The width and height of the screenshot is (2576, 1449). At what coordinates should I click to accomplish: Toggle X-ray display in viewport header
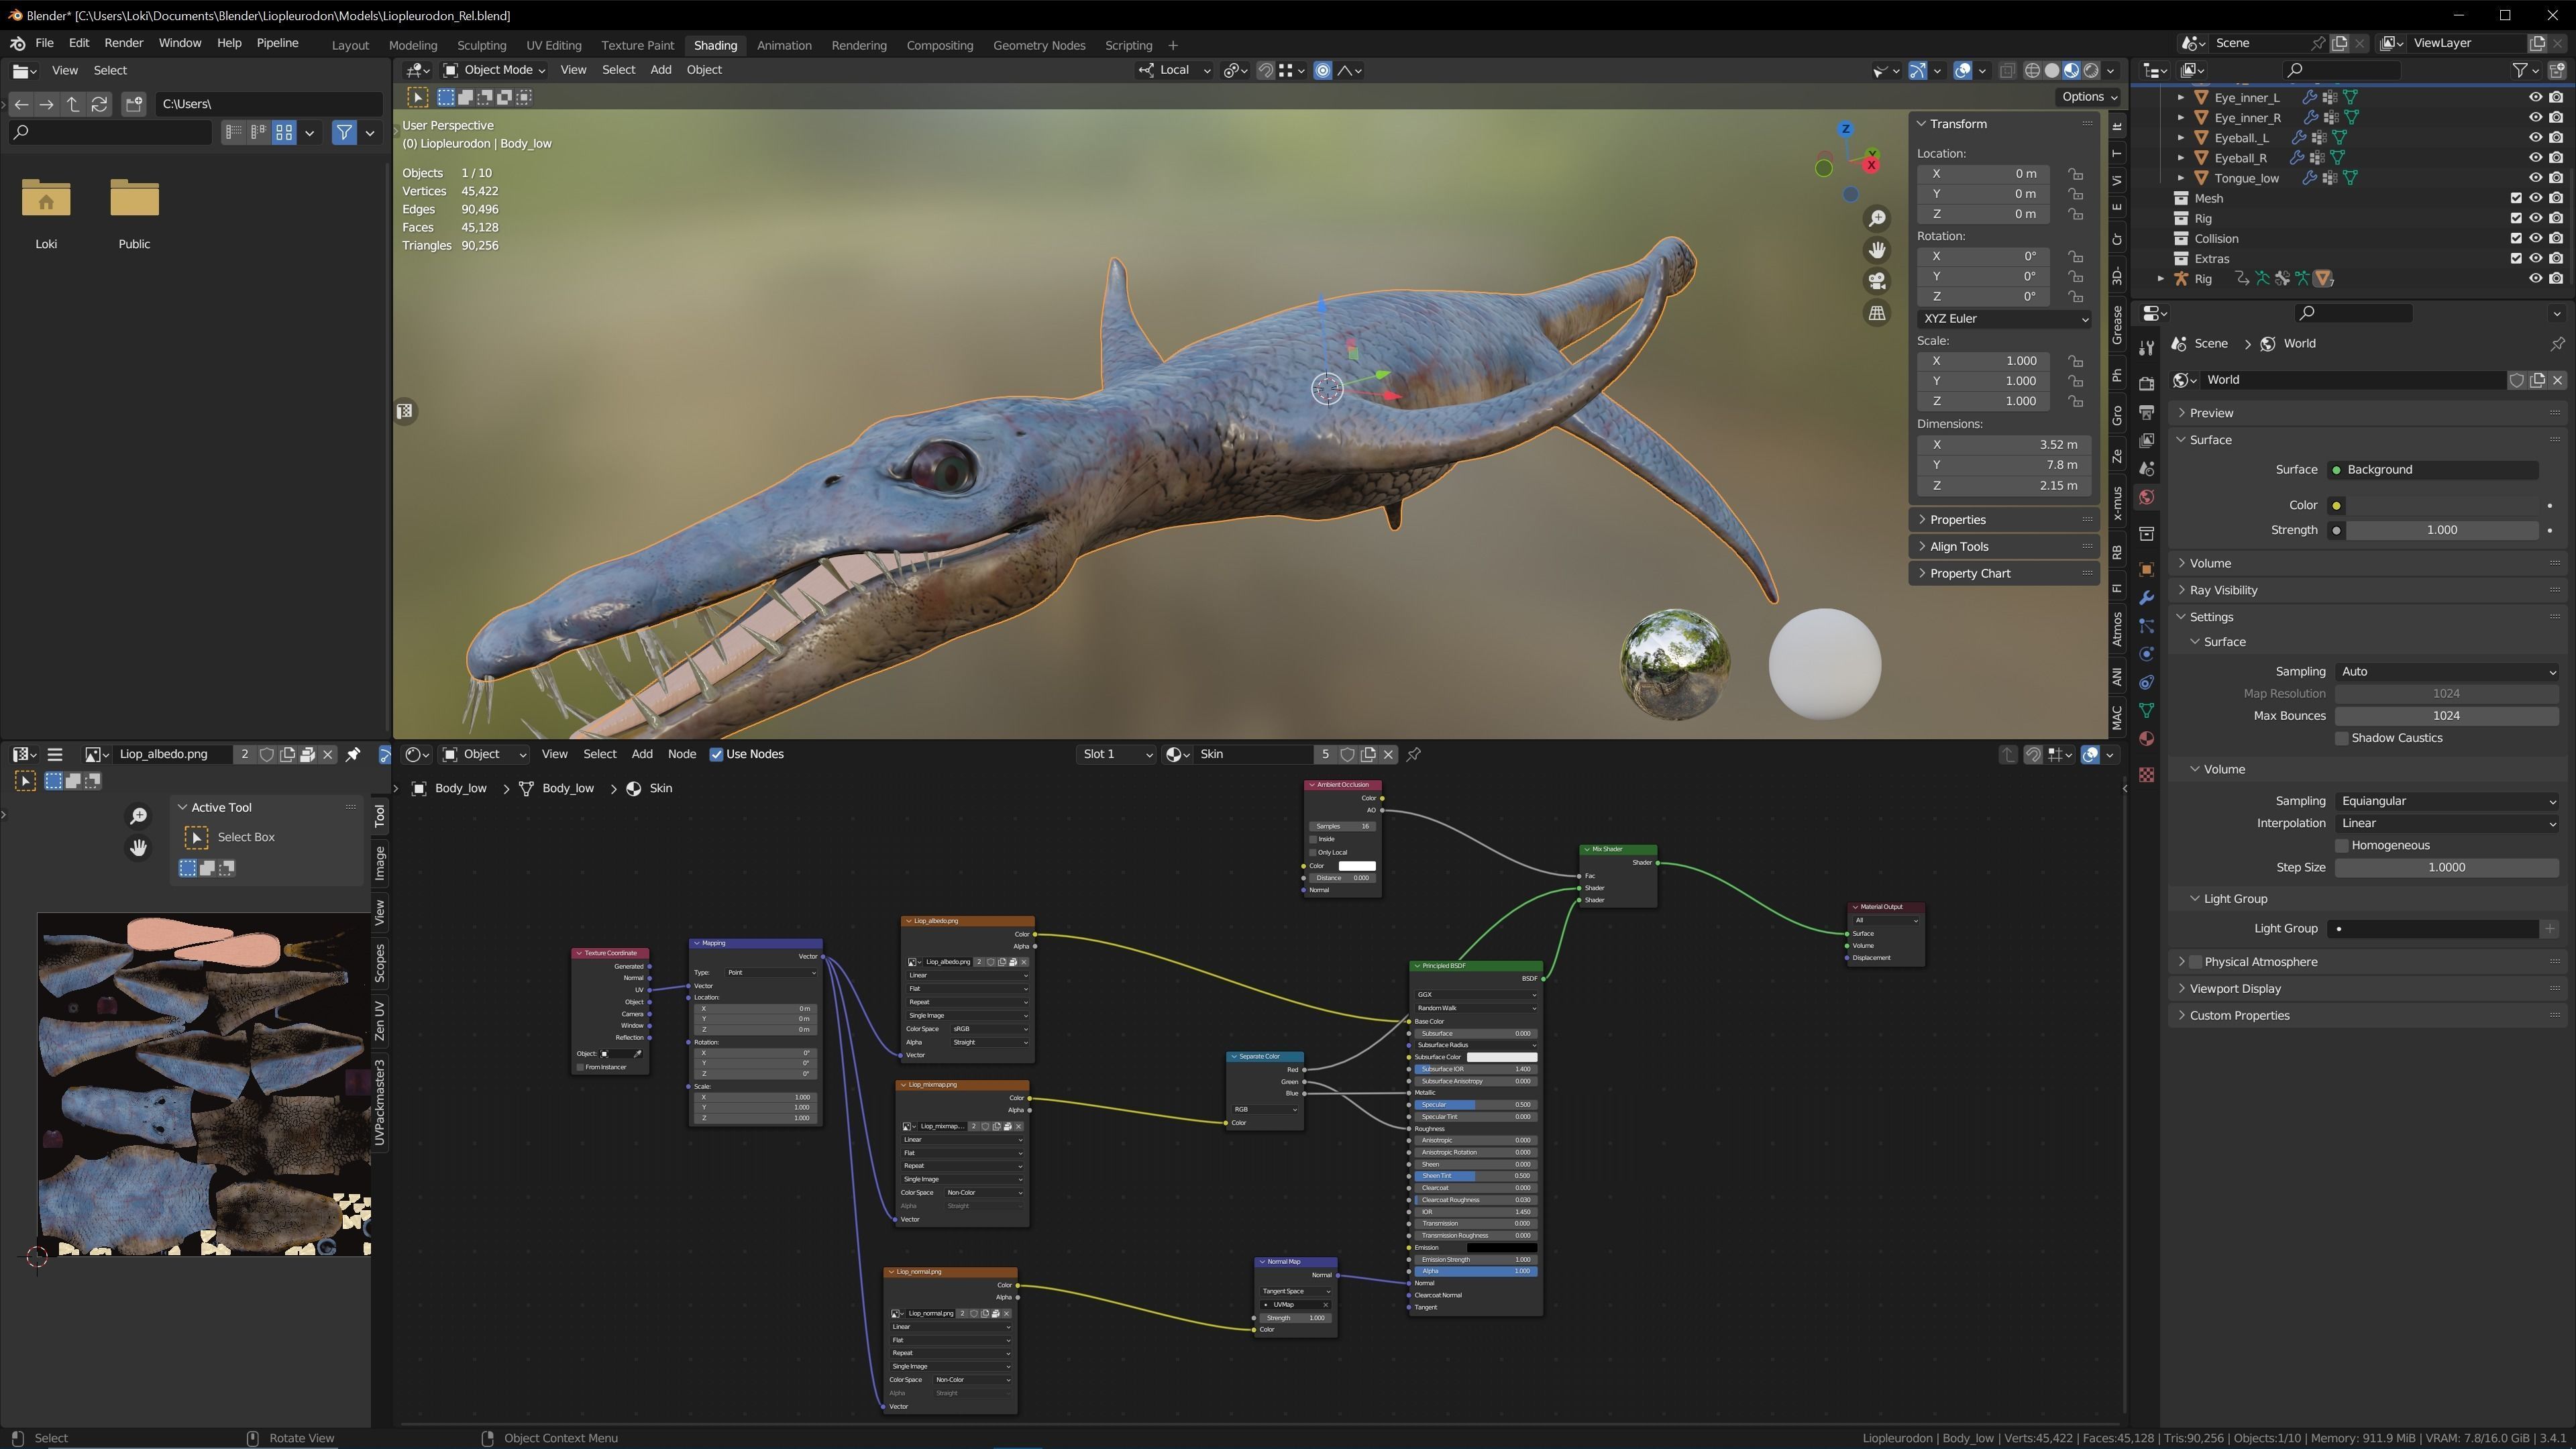coord(2007,70)
